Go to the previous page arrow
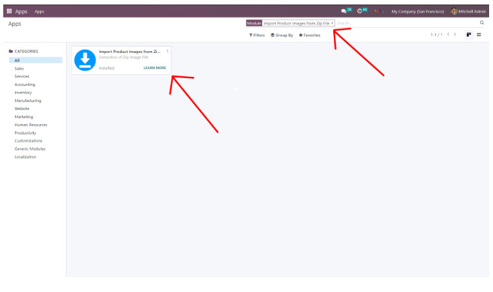The height and width of the screenshot is (292, 493). click(448, 35)
